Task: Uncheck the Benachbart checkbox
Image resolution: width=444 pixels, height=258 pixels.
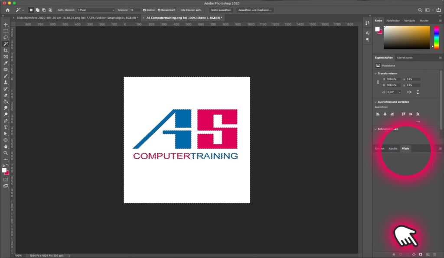Action: tap(160, 10)
